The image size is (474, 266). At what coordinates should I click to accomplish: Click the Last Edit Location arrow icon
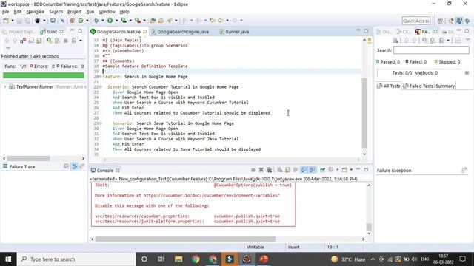(x=213, y=21)
